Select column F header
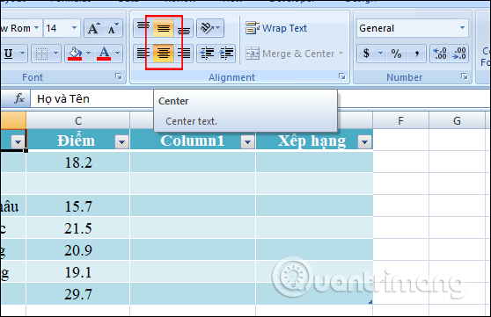The width and height of the screenshot is (491, 317). [x=400, y=120]
